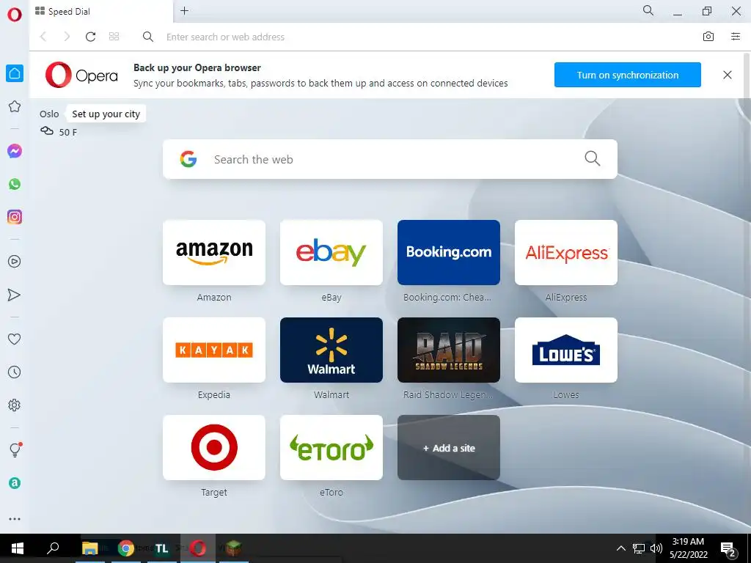Go forward to next page
The width and height of the screenshot is (751, 563).
pyautogui.click(x=67, y=37)
